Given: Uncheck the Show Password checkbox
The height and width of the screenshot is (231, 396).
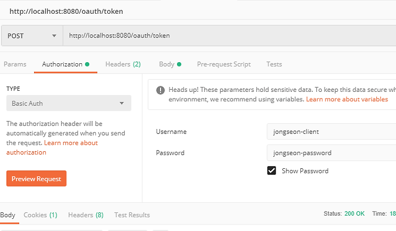Looking at the screenshot, I should click(272, 170).
